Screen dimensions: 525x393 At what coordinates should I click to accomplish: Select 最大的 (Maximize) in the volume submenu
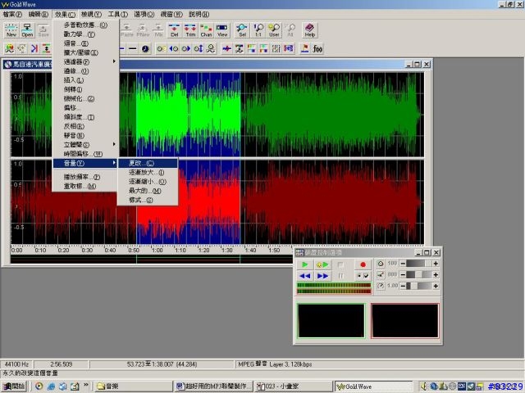[148, 191]
